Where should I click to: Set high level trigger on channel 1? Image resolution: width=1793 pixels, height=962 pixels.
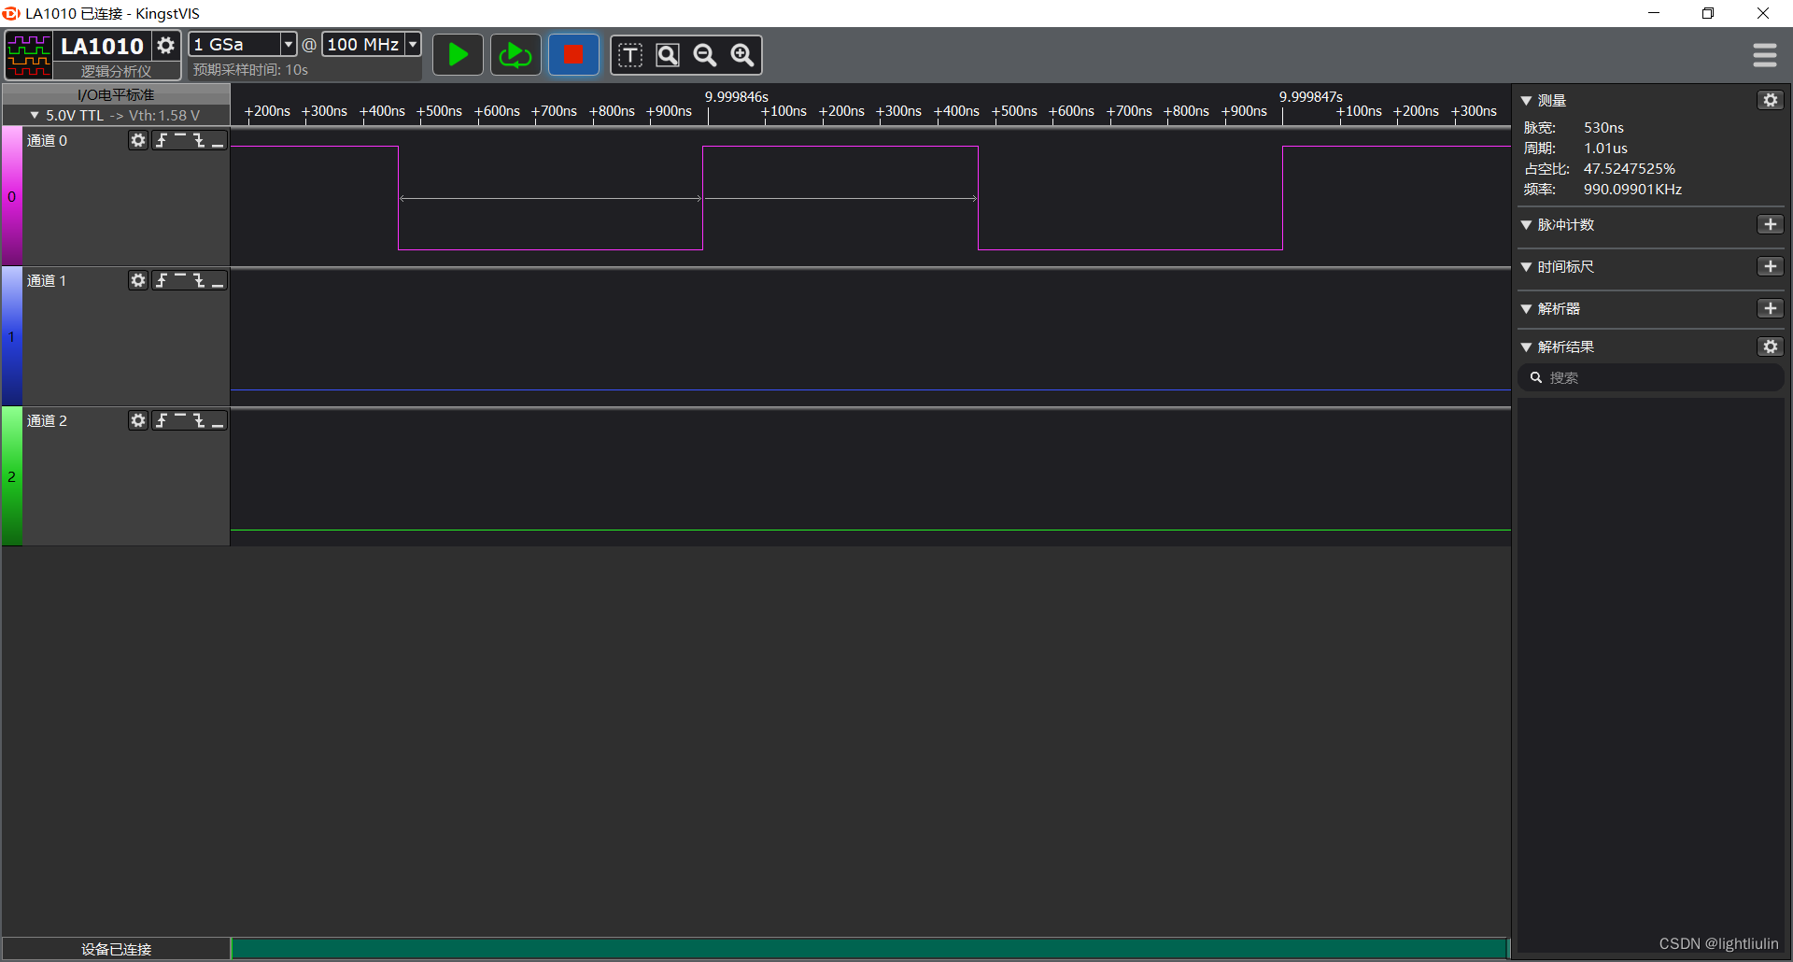coord(180,280)
